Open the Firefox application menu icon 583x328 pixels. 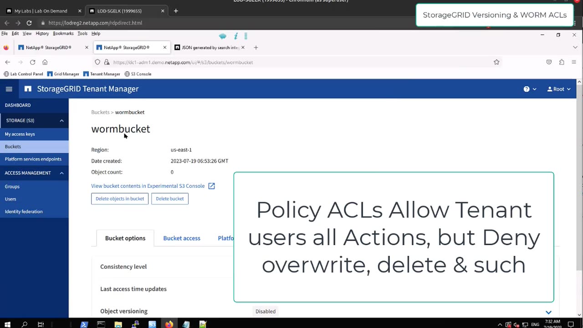click(574, 62)
